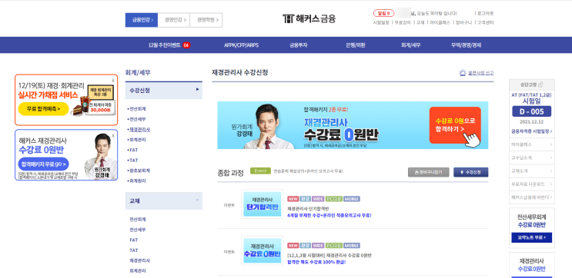
Task: Select TAT under 수강신청
Action: [x=133, y=160]
